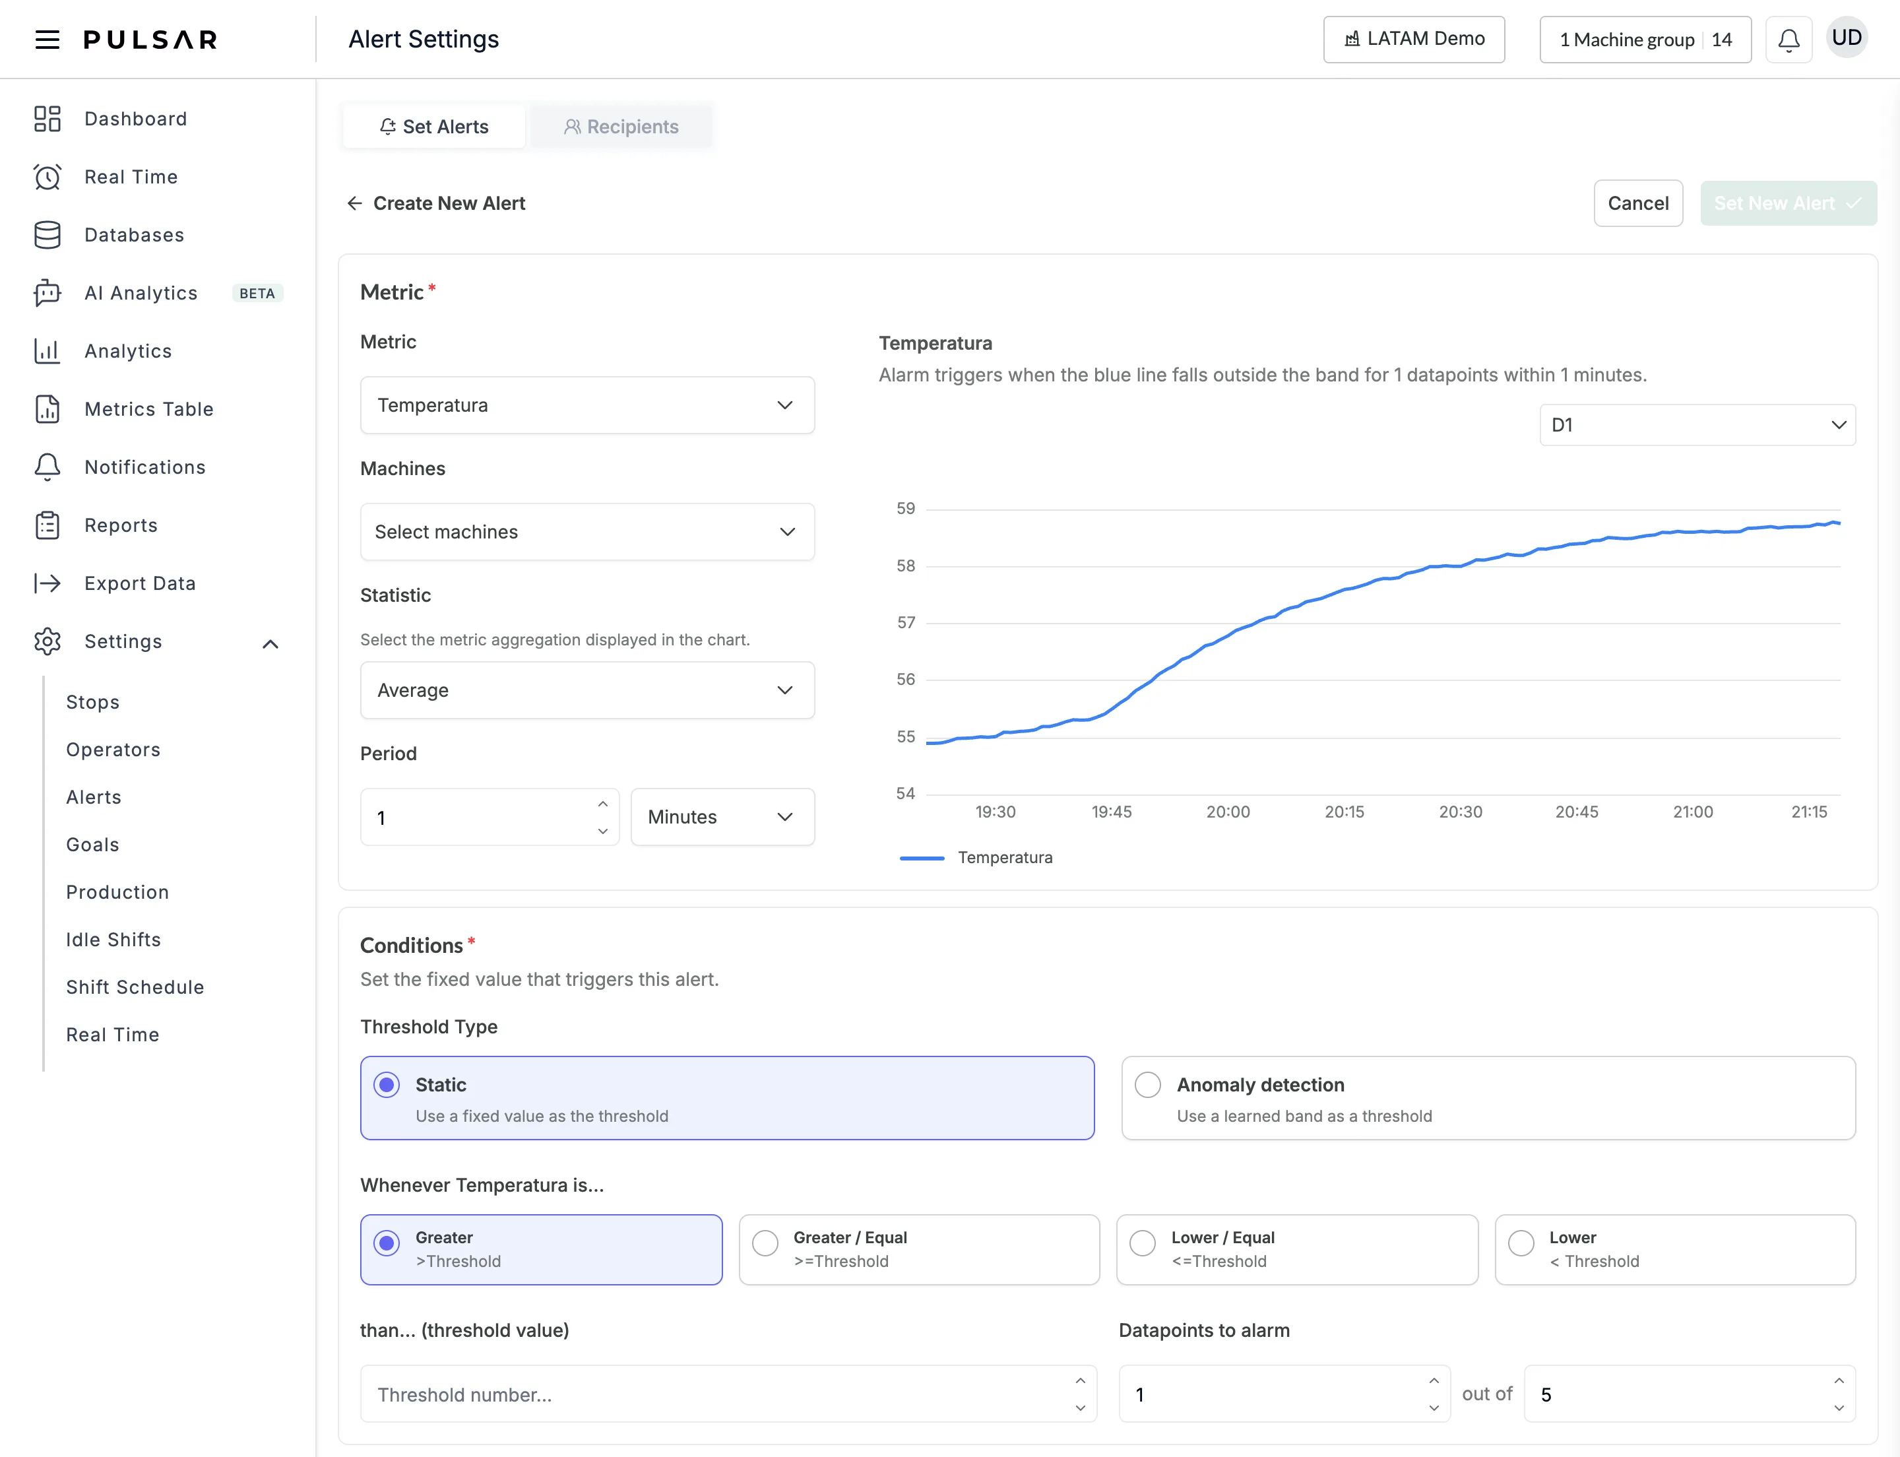Click the Set New Alert button
The height and width of the screenshot is (1457, 1900).
[x=1788, y=204]
